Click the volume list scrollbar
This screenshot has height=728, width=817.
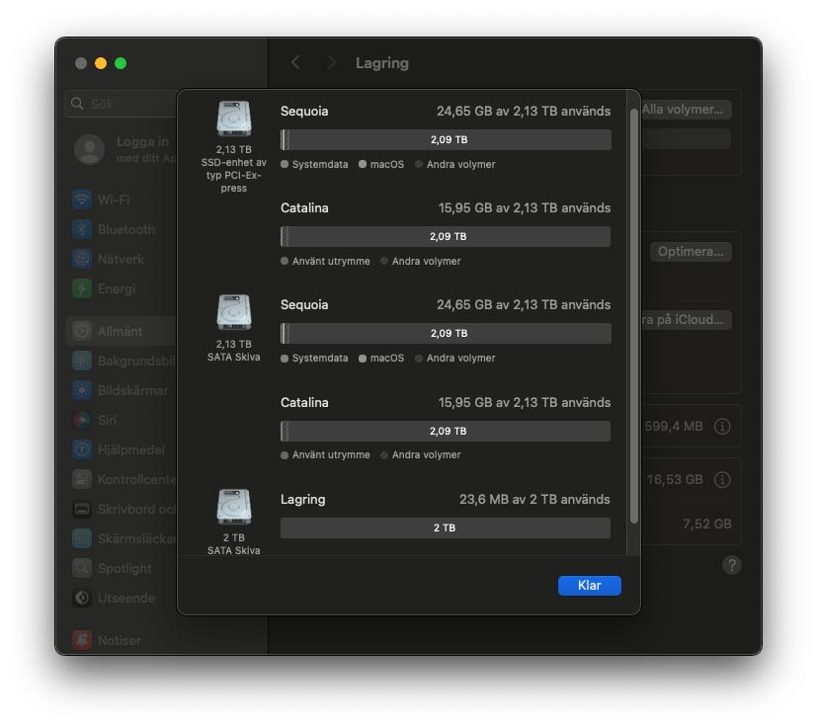pyautogui.click(x=633, y=316)
